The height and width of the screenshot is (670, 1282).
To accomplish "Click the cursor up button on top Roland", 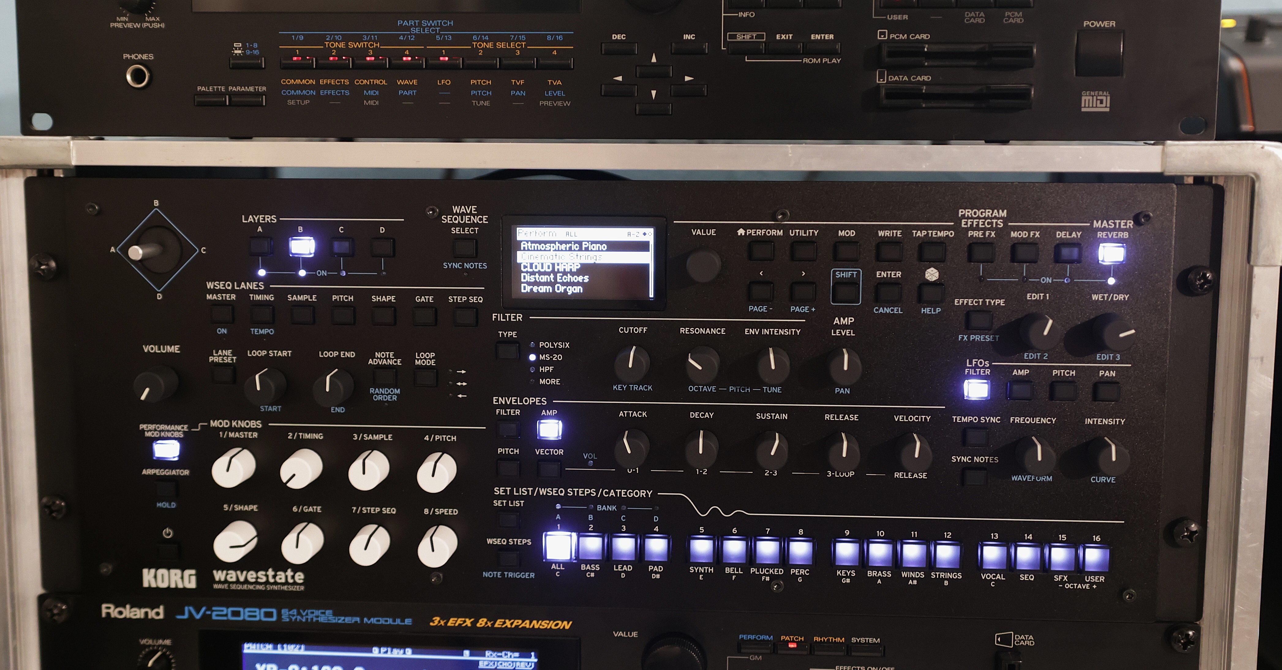I will tap(653, 71).
